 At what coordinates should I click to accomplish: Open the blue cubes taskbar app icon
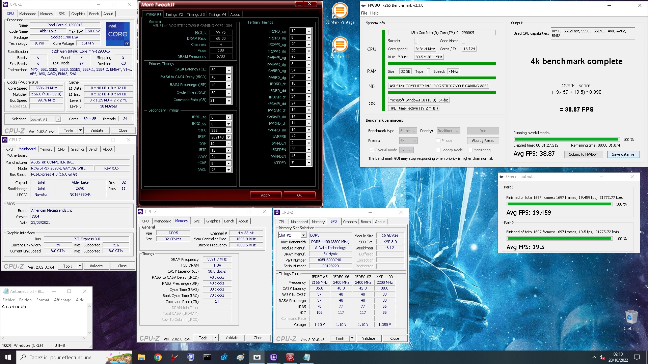click(224, 357)
